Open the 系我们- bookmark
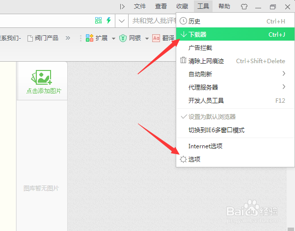Image resolution: width=295 pixels, height=231 pixels. pos(10,38)
